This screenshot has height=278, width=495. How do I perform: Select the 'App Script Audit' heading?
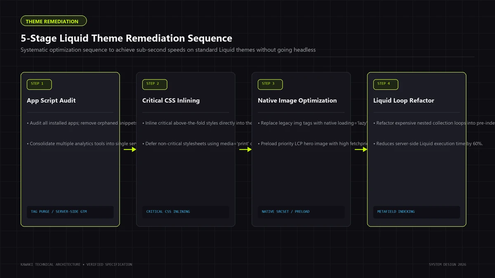click(x=51, y=100)
